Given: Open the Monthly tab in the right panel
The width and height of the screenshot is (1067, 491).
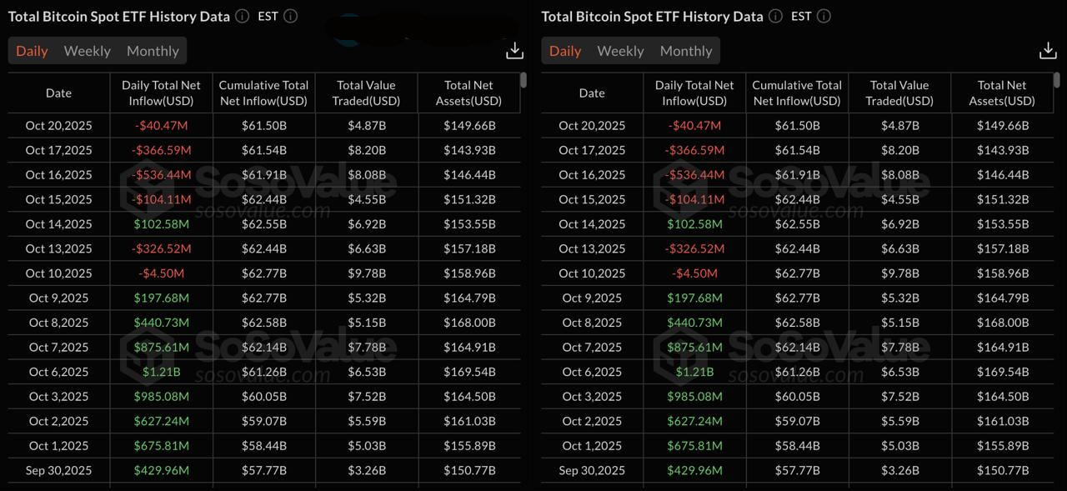Looking at the screenshot, I should 686,51.
